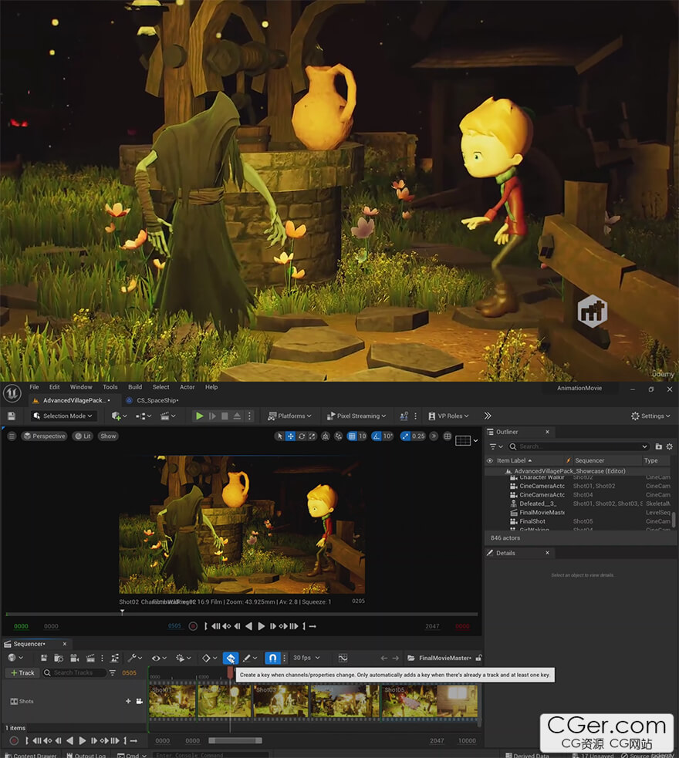
Task: Open the Window menu
Action: (x=81, y=387)
